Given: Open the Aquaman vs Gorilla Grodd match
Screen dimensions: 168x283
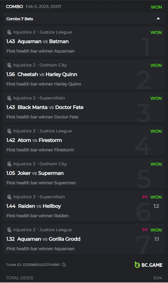Looking at the screenshot, I should coord(49,239).
